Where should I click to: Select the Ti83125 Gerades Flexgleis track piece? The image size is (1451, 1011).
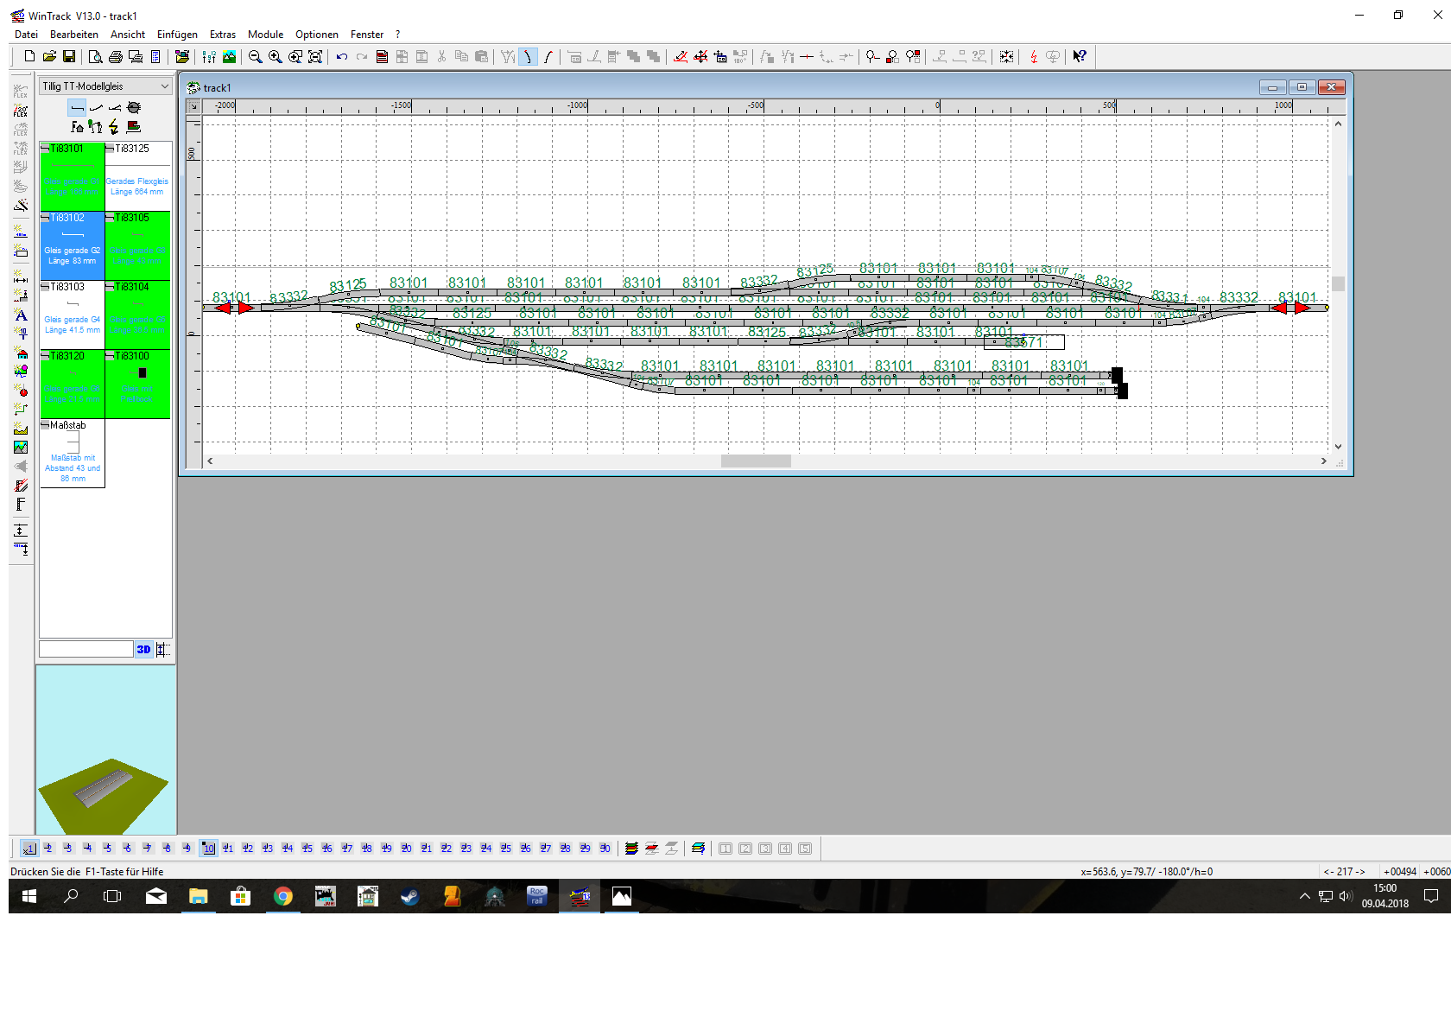pyautogui.click(x=137, y=176)
